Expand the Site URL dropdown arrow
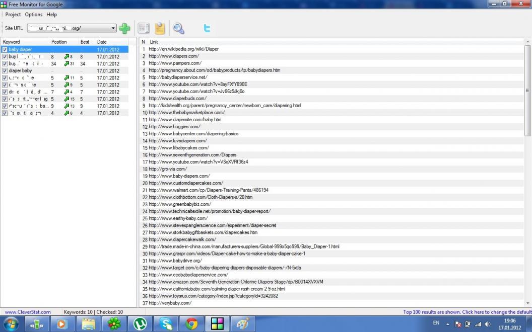The height and width of the screenshot is (332, 532). (x=113, y=29)
